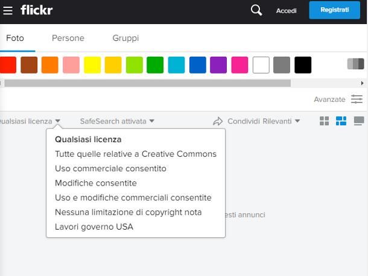Filter by black color swatch
Screen dimensions: 368x276
click(303, 65)
